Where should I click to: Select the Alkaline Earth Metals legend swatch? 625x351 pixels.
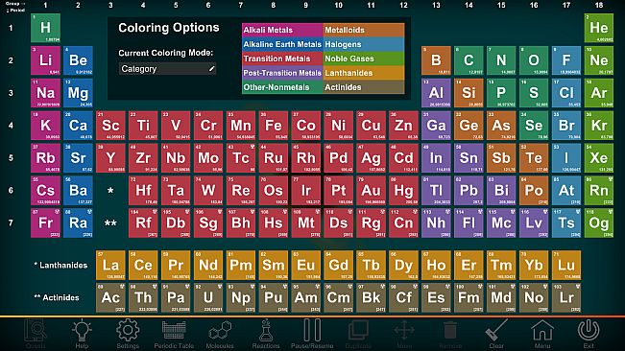pyautogui.click(x=282, y=44)
